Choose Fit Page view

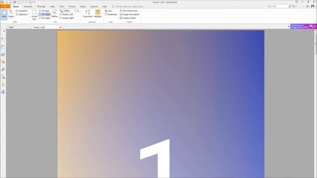(44, 11)
